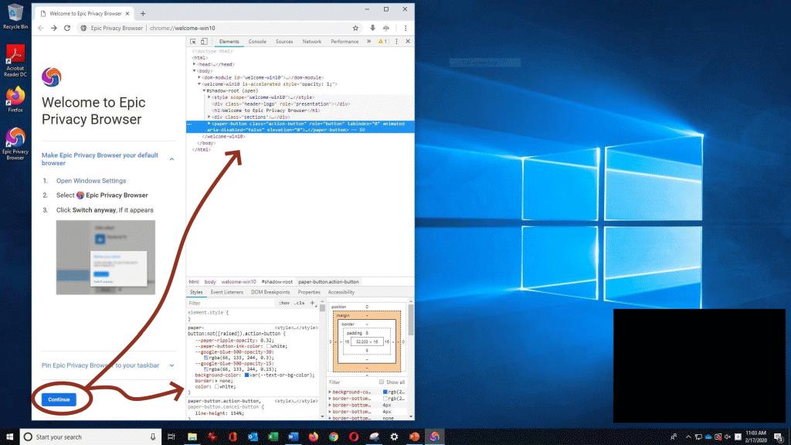
Task: Click the umbrella extension icon in browser toolbar
Action: pos(386,29)
